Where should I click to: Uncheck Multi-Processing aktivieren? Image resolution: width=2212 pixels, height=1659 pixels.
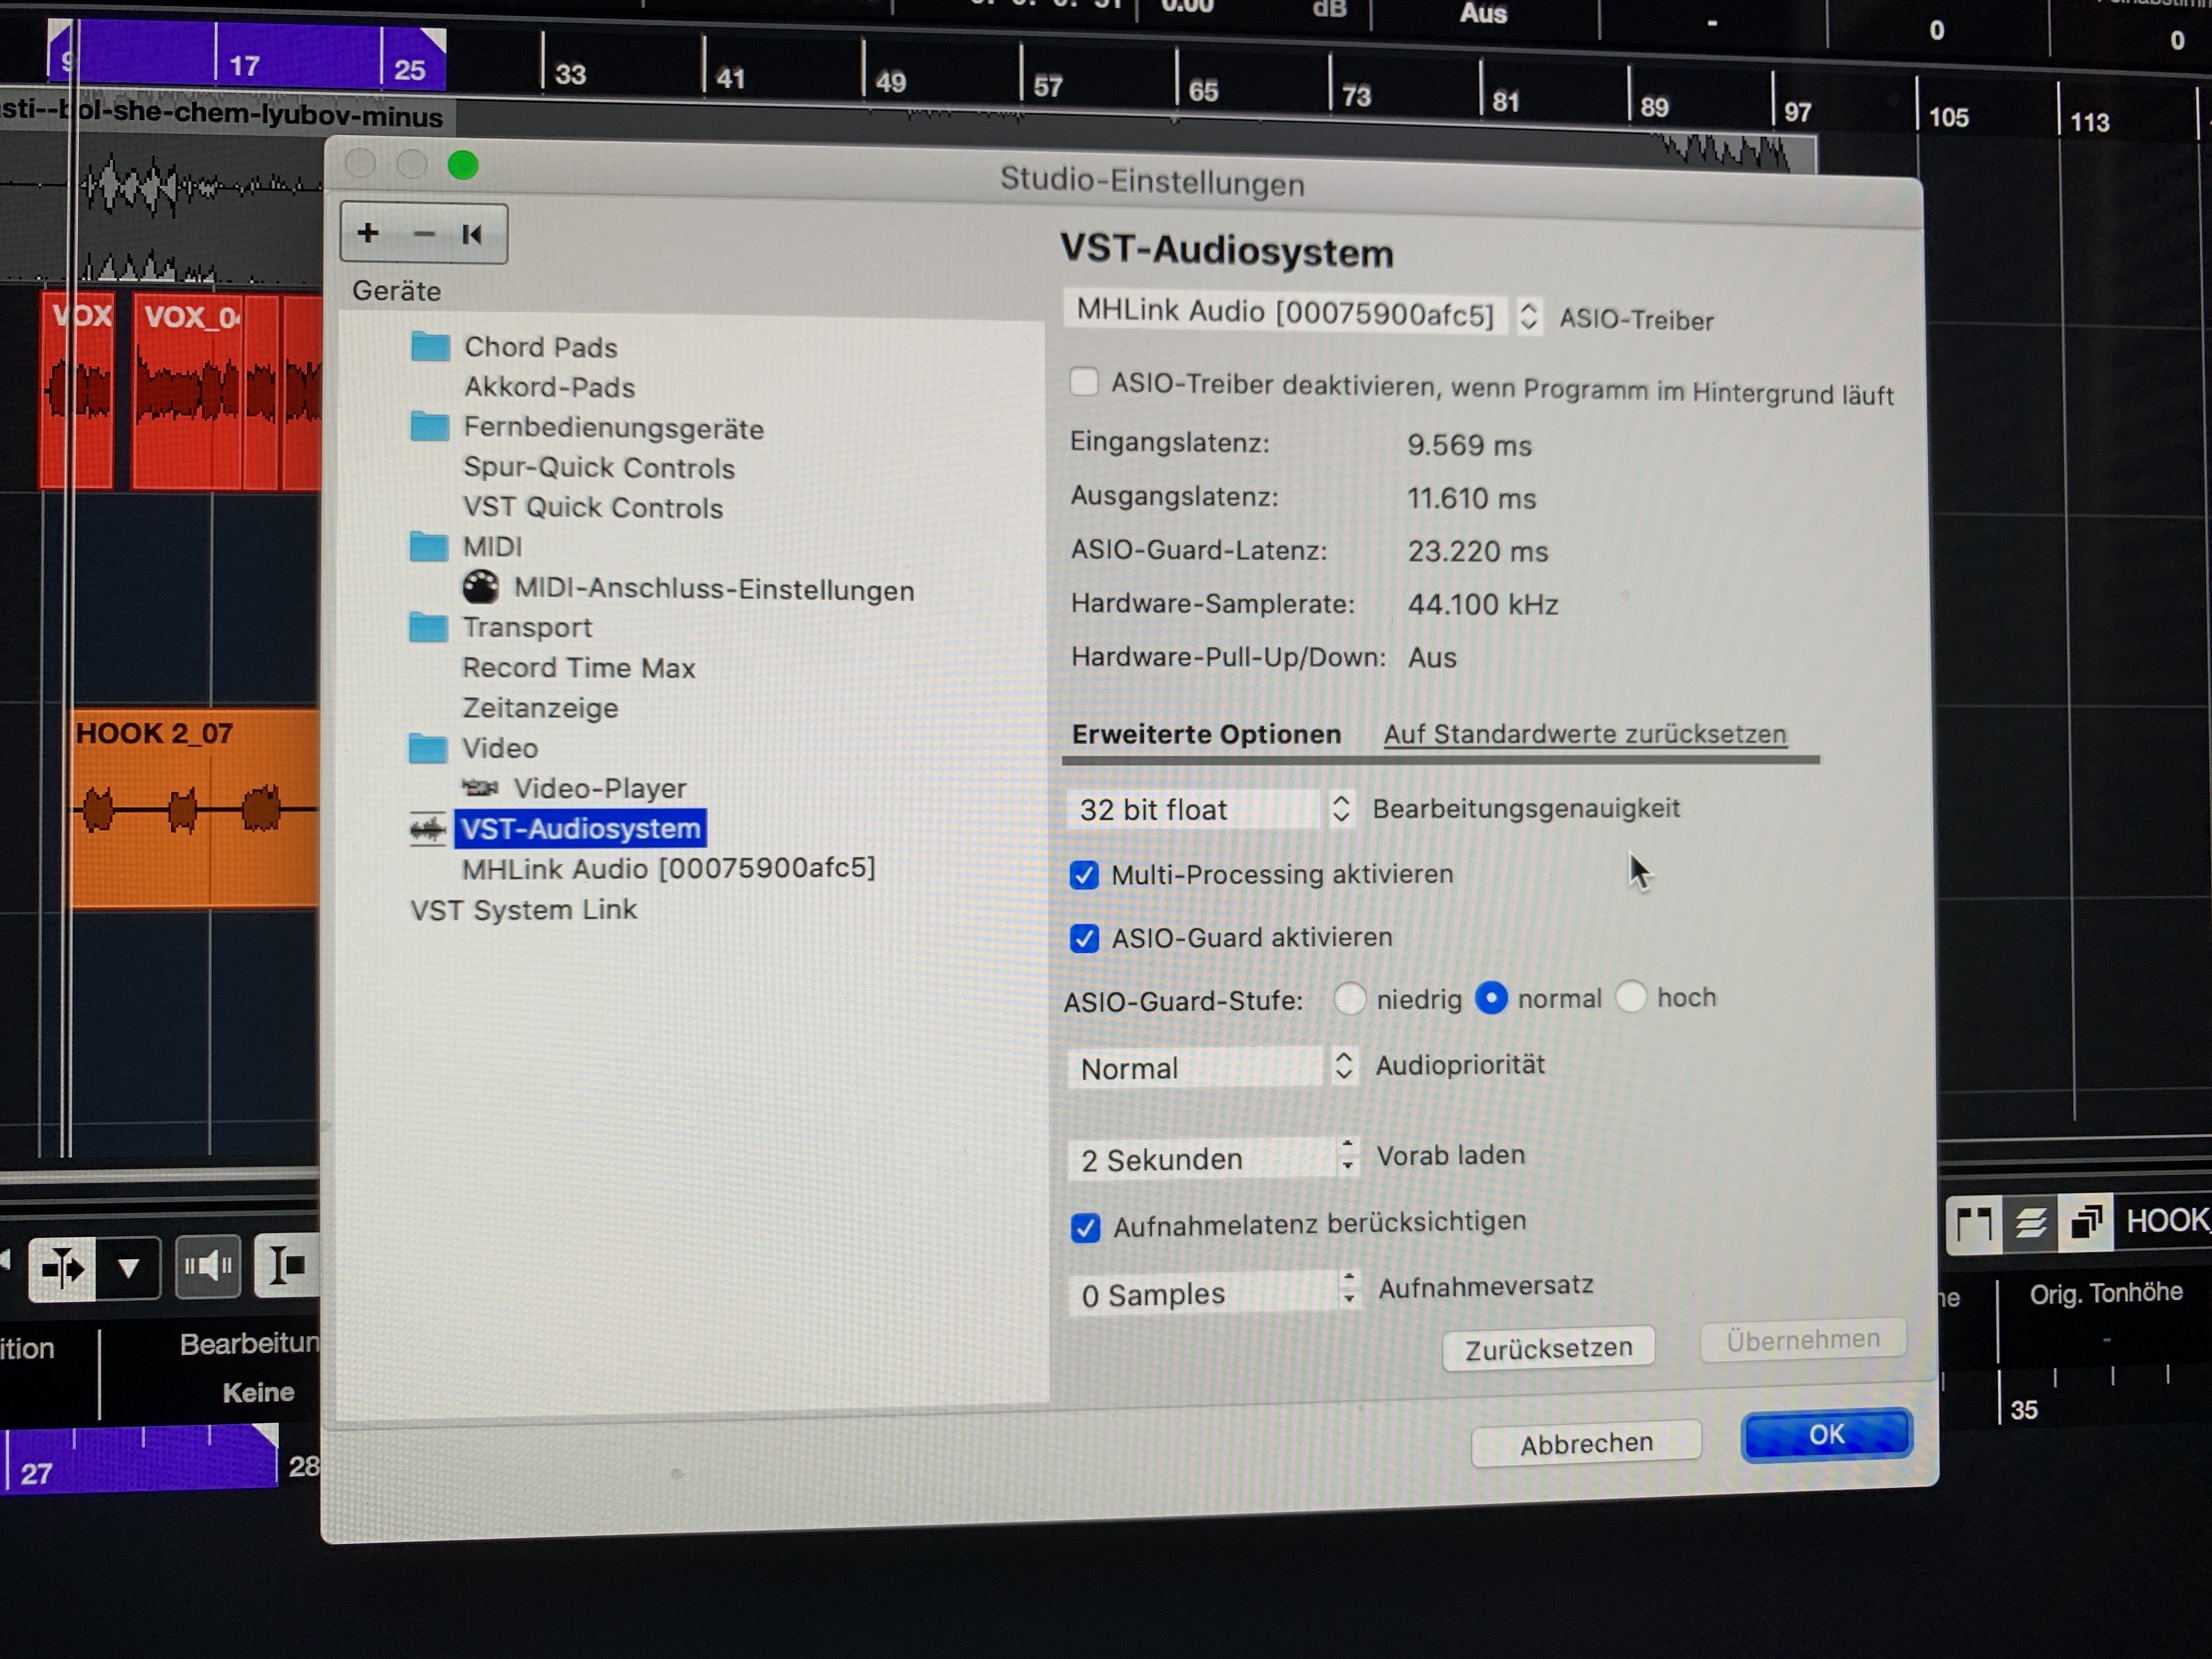click(x=1084, y=875)
